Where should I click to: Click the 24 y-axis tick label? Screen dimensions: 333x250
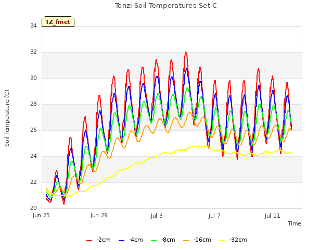(x=33, y=156)
